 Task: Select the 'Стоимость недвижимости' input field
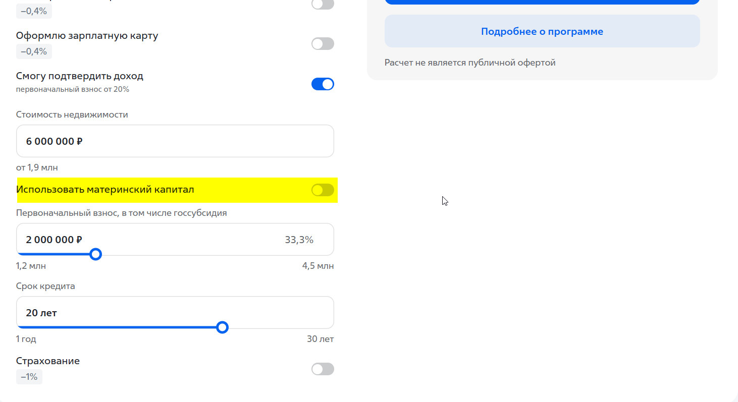click(x=175, y=141)
